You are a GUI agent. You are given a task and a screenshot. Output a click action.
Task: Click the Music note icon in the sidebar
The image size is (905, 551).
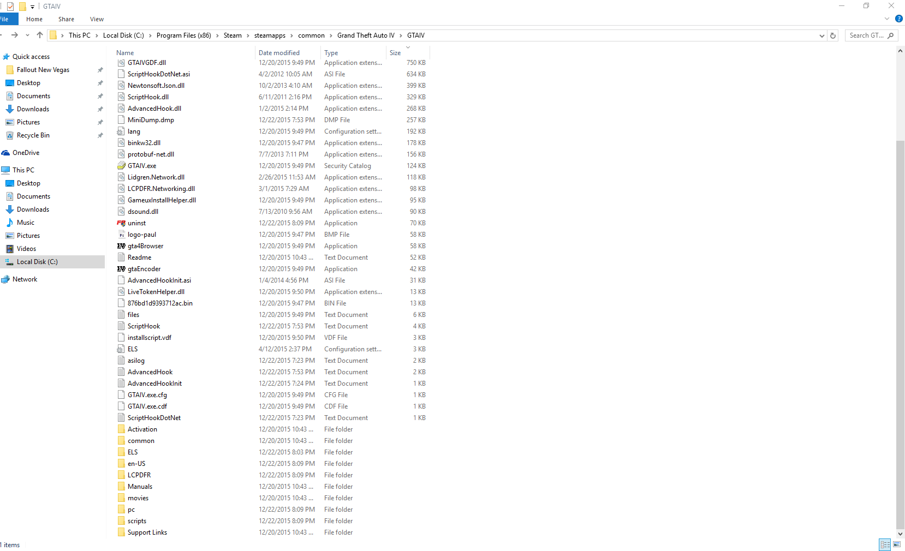(10, 223)
